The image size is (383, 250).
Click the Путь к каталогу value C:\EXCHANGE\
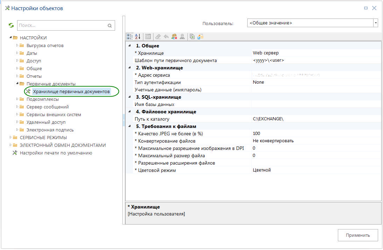click(x=268, y=119)
